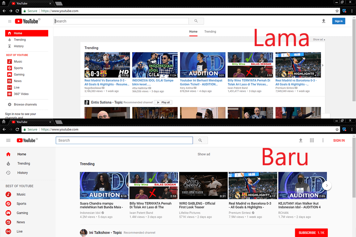The height and width of the screenshot is (237, 356).
Task: Open Ini Talkshow - Topic channel
Action: 105,233
